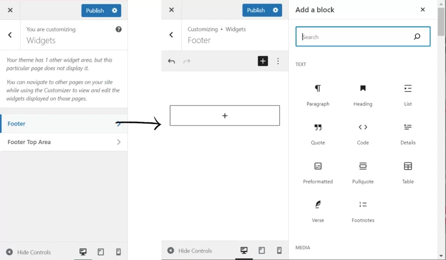Switch to tablet preview in Footer panel
Image resolution: width=446 pixels, height=260 pixels.
[x=262, y=250]
